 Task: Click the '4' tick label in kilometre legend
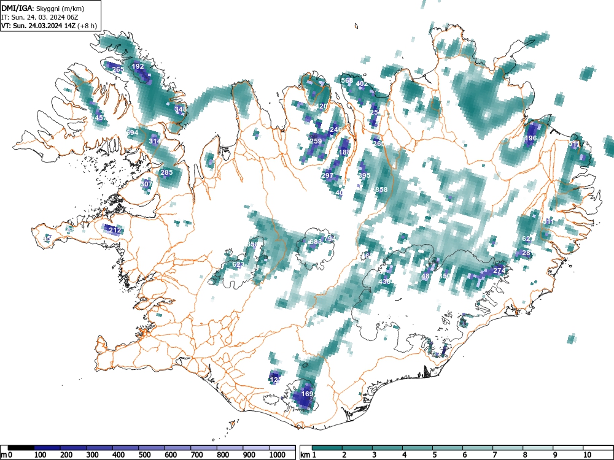click(x=405, y=455)
